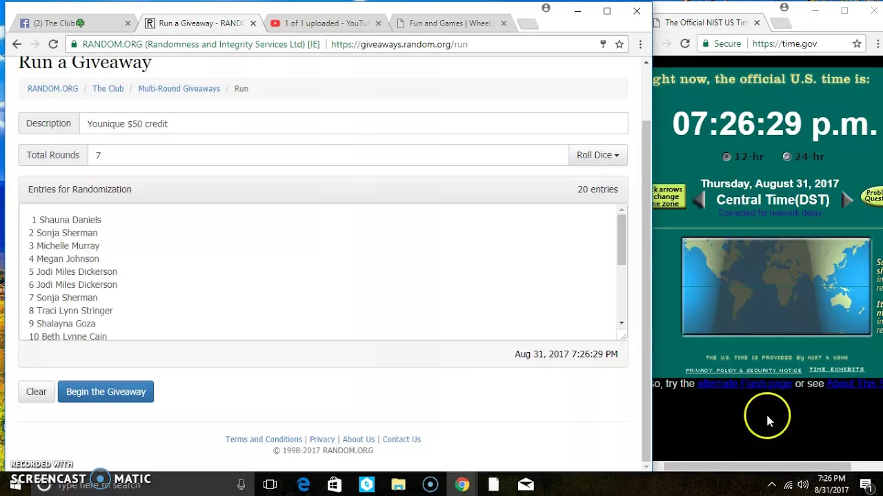Select 12-hr time format radio

[x=726, y=156]
